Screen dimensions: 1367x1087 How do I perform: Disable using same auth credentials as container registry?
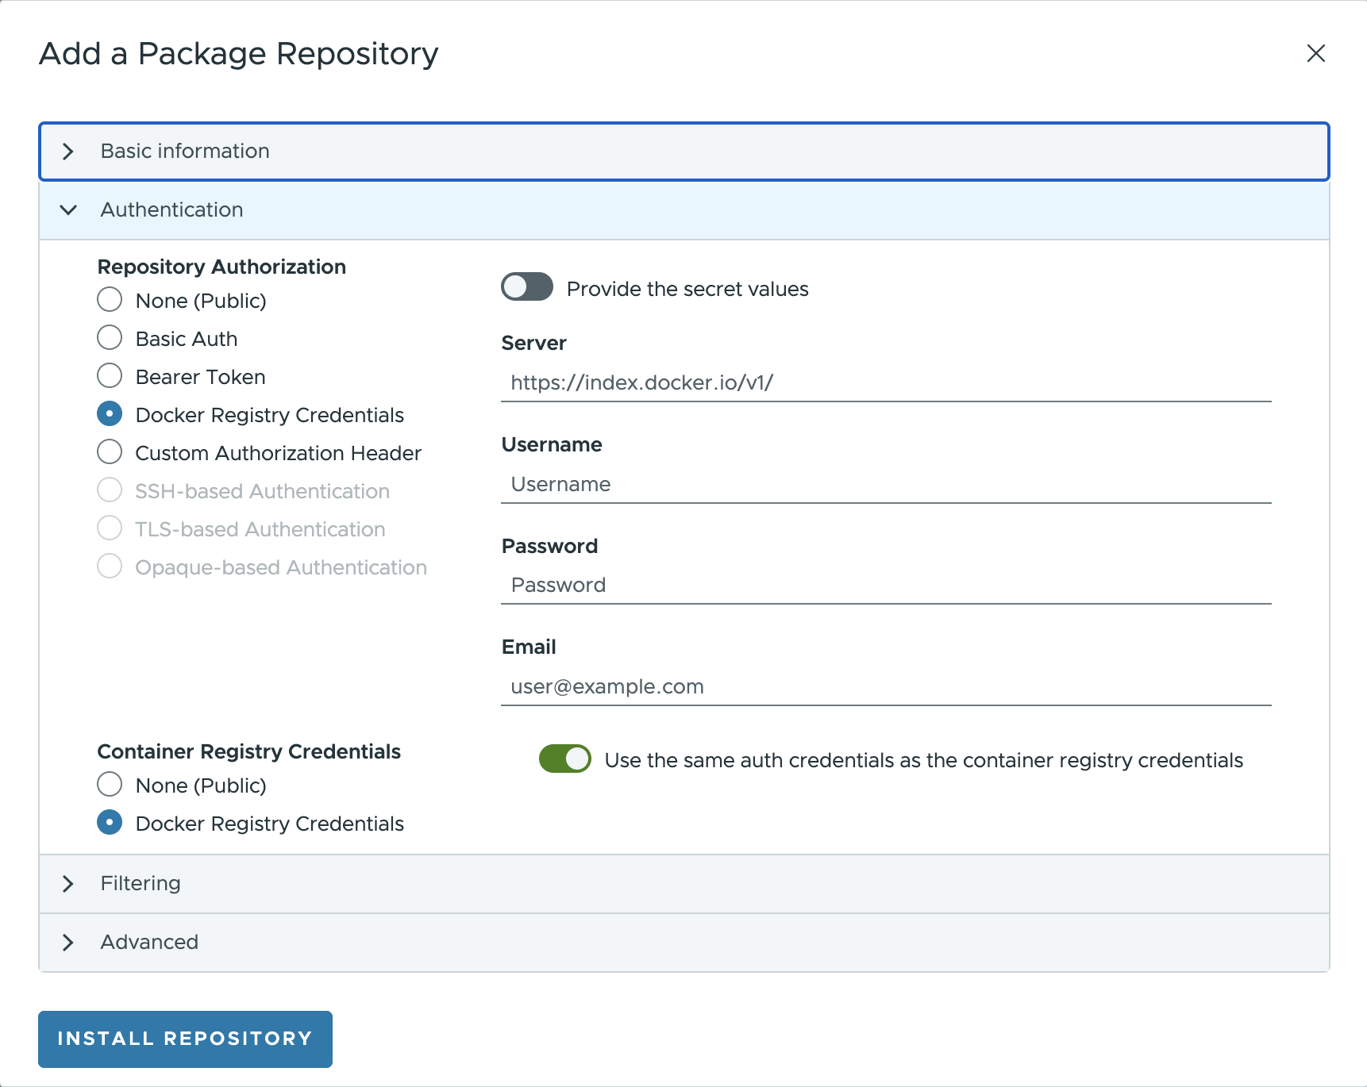(564, 759)
